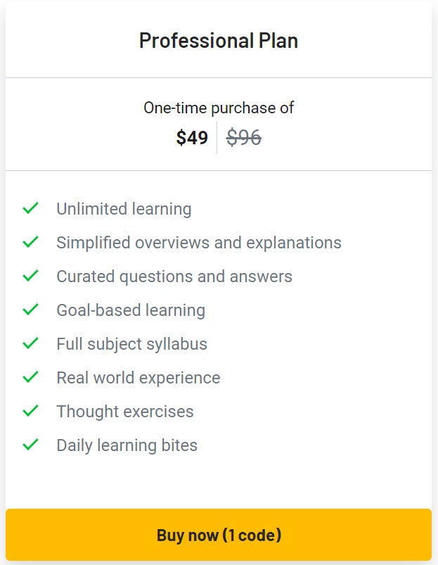This screenshot has height=565, width=438.
Task: Expand the Curated questions and answers item
Action: (x=174, y=276)
